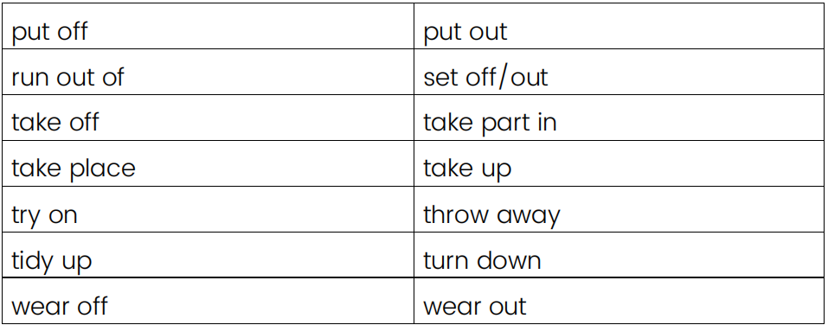Select the 'wear out' cell
Screen dimensions: 828x325
(x=619, y=301)
